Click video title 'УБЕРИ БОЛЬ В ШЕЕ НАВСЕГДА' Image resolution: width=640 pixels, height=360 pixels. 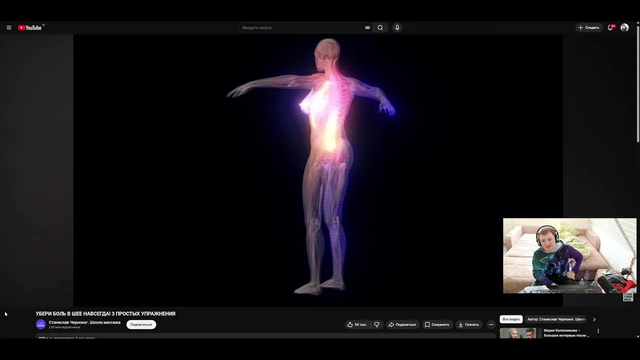[105, 313]
